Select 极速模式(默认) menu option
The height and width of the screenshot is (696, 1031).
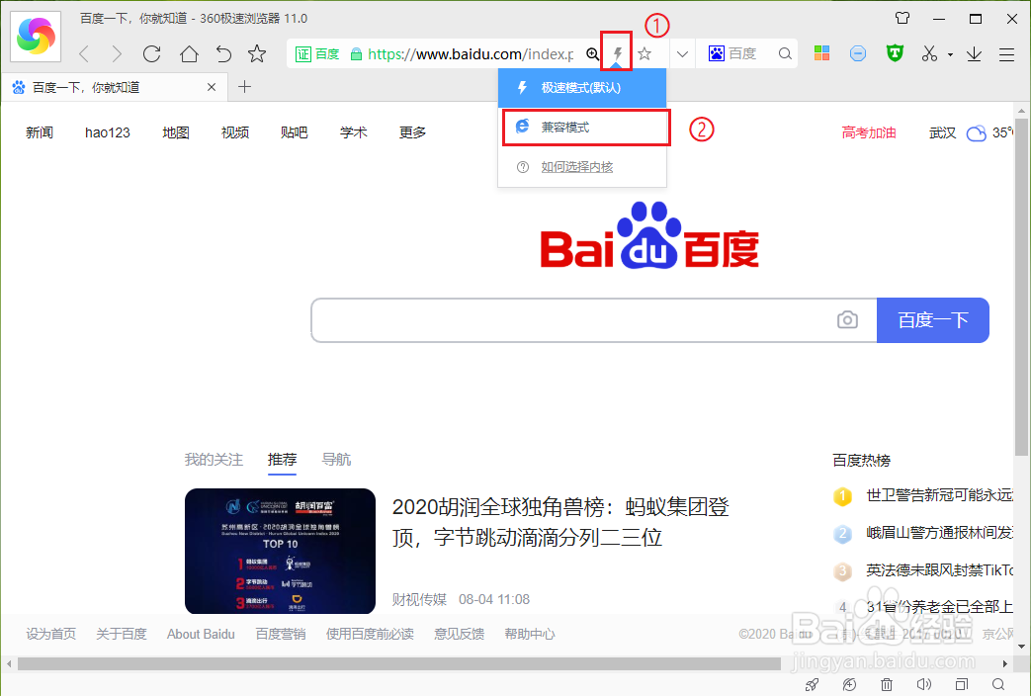coord(582,87)
